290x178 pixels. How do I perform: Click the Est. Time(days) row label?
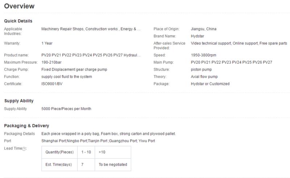click(x=59, y=165)
